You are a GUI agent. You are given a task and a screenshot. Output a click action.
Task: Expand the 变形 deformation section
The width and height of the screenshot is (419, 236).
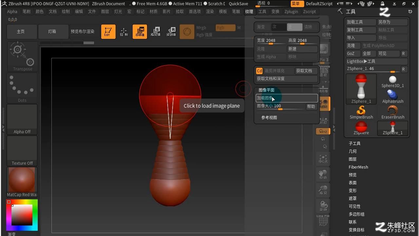click(353, 191)
